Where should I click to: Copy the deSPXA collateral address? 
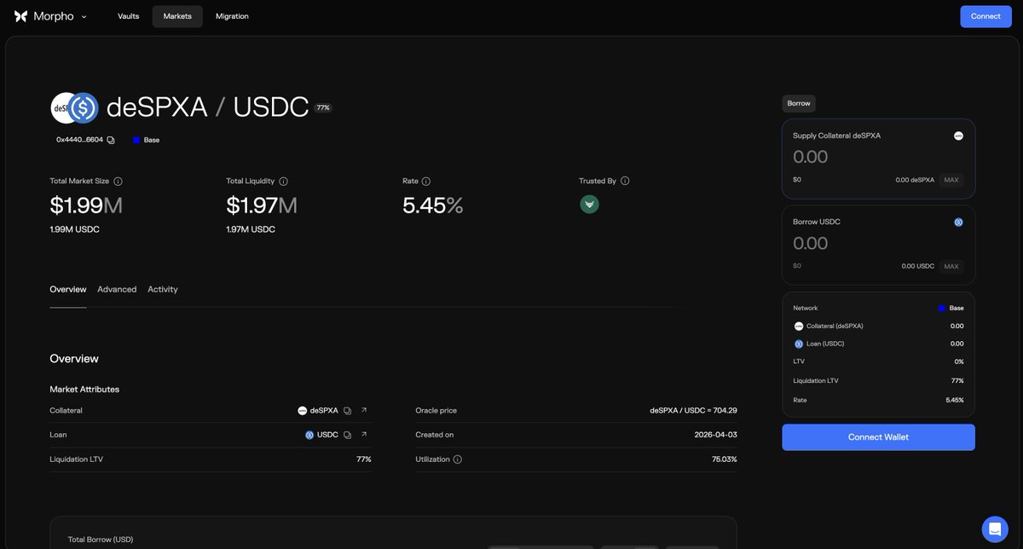347,411
